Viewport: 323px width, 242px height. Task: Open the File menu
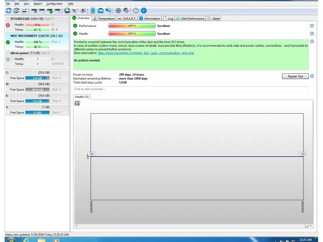pos(8,4)
